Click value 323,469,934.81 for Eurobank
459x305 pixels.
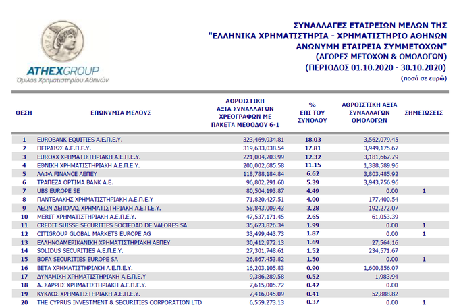(263, 140)
